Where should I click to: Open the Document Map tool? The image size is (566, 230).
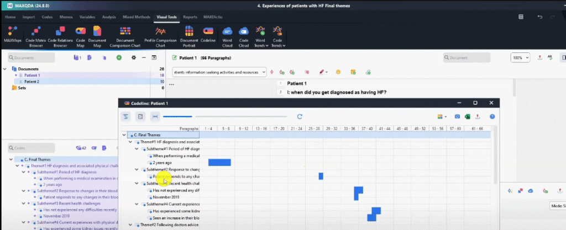click(x=97, y=36)
